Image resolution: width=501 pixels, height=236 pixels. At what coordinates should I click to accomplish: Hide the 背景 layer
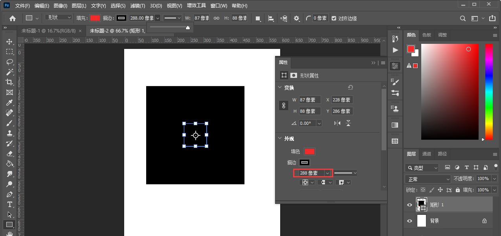click(410, 221)
